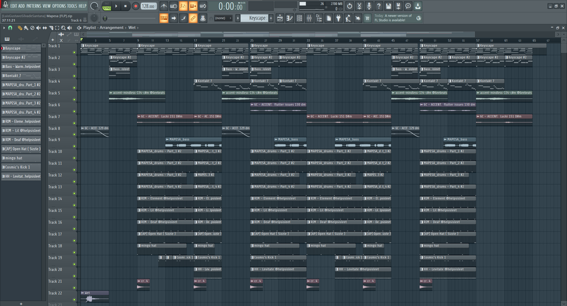Select the Zoom magnifier tool in the playlist
Image resolution: width=567 pixels, height=306 pixels.
[x=63, y=28]
